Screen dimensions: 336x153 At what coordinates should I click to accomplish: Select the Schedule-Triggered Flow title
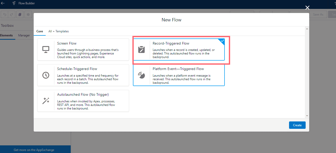pos(77,69)
